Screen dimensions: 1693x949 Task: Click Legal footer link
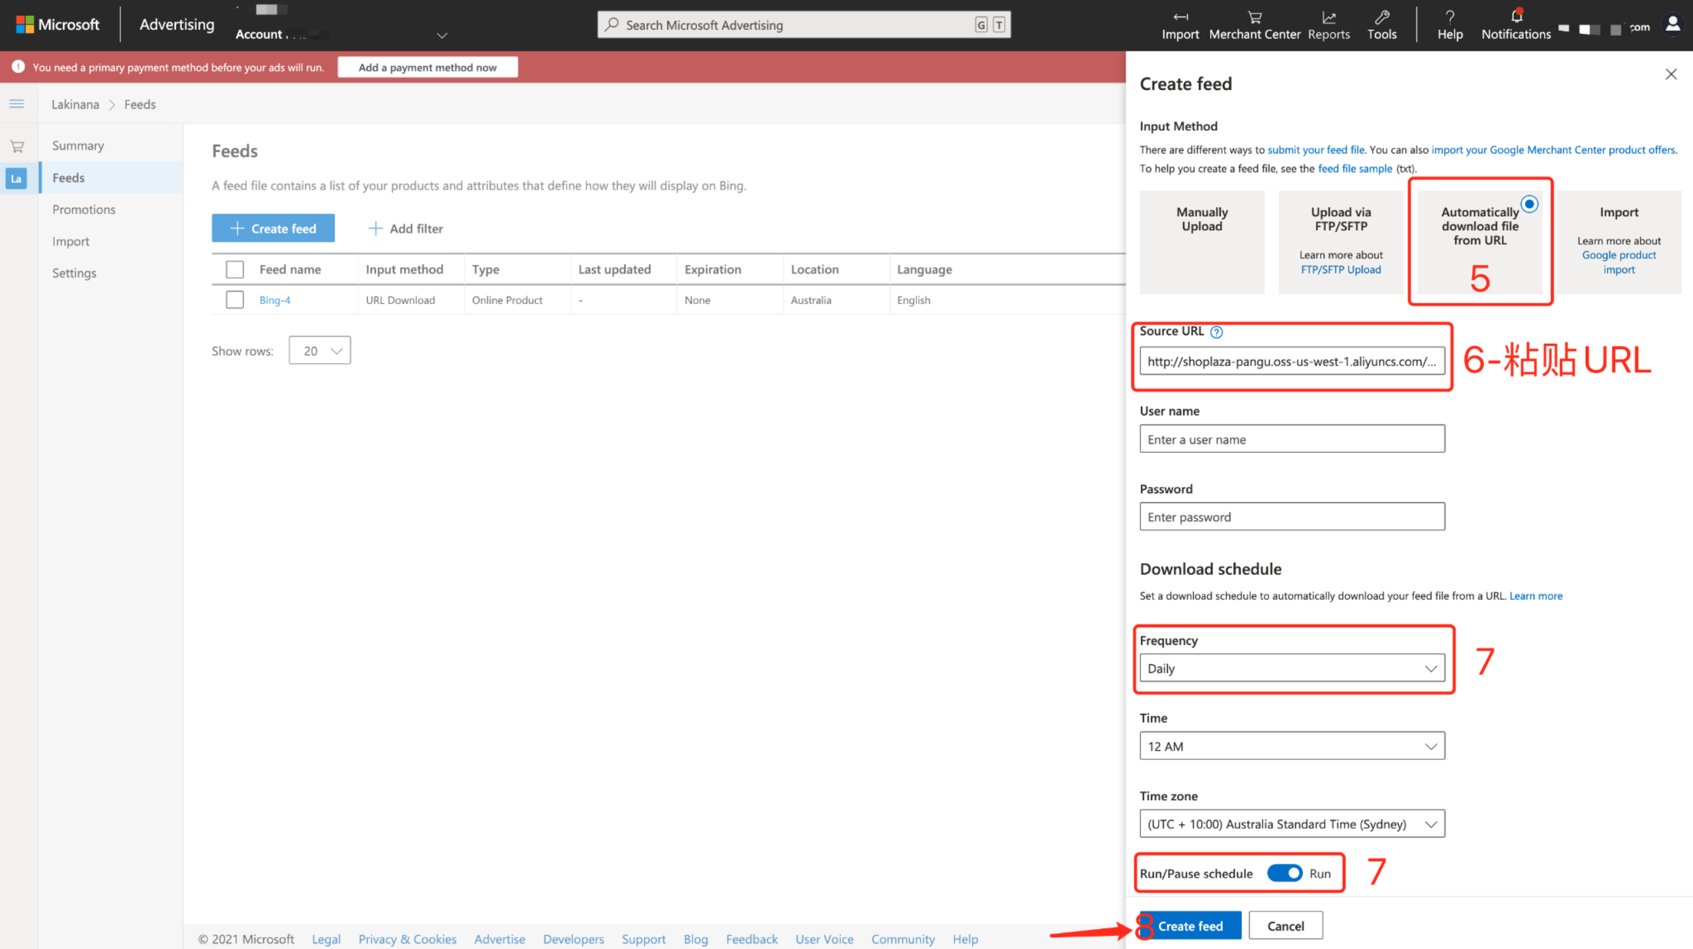326,939
